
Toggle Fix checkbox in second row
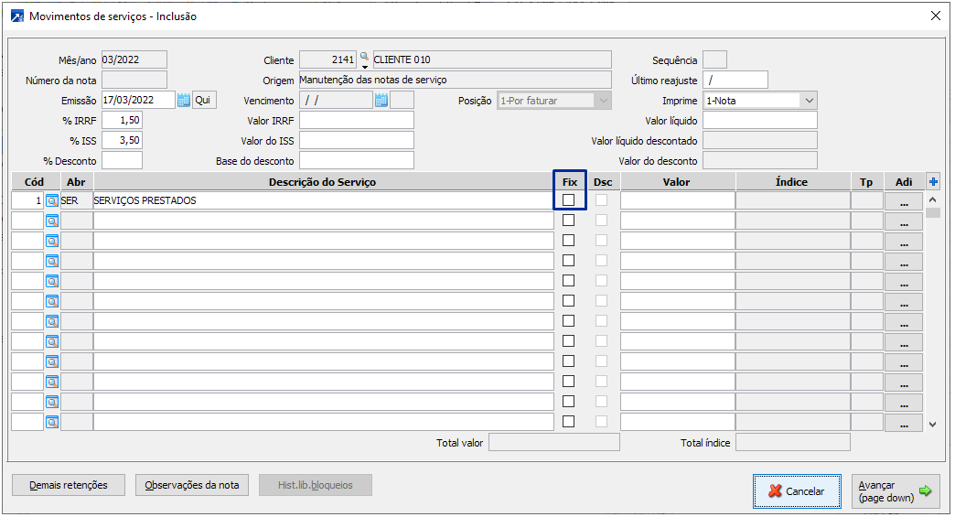click(568, 220)
